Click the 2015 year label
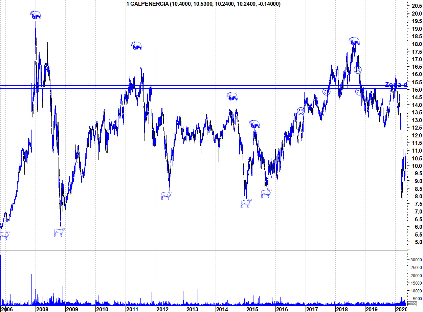Viewport: 423px width, 312px height. point(252,309)
